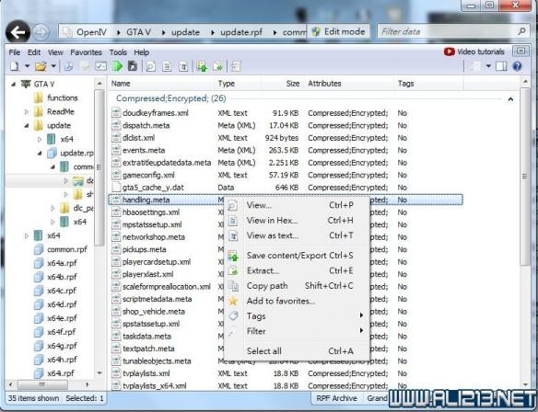This screenshot has height=412, width=538.
Task: Sort by the Attributes column header
Action: coord(324,83)
